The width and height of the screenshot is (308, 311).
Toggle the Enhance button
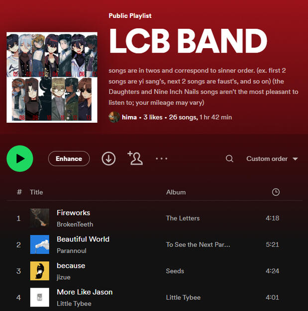click(x=69, y=158)
